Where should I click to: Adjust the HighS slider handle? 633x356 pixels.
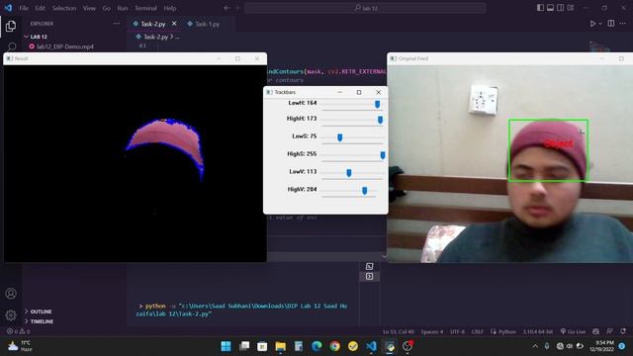click(x=383, y=155)
